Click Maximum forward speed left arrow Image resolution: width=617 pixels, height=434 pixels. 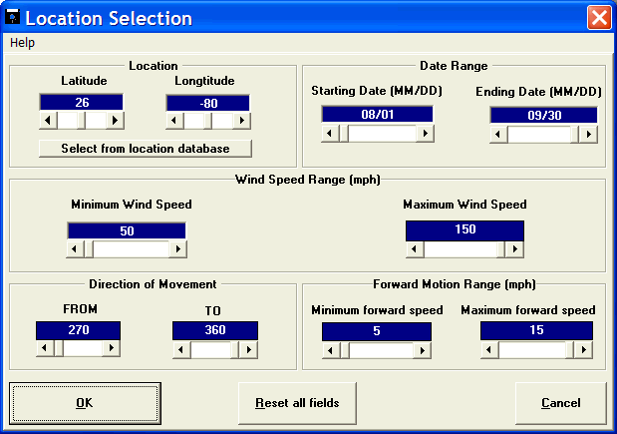(x=489, y=349)
